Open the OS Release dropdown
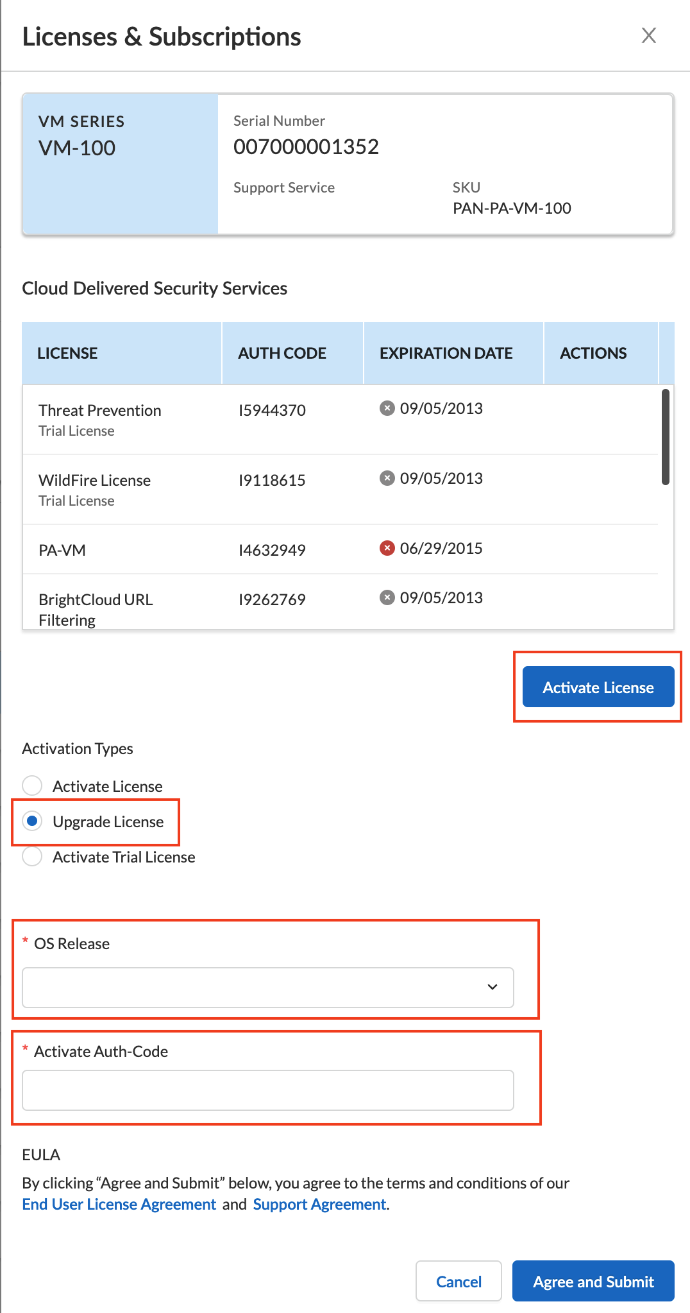Viewport: 690px width, 1313px height. click(267, 987)
